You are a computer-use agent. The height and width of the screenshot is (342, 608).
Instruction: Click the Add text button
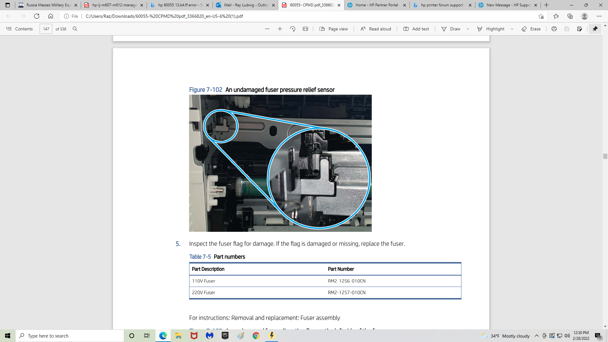(x=416, y=29)
